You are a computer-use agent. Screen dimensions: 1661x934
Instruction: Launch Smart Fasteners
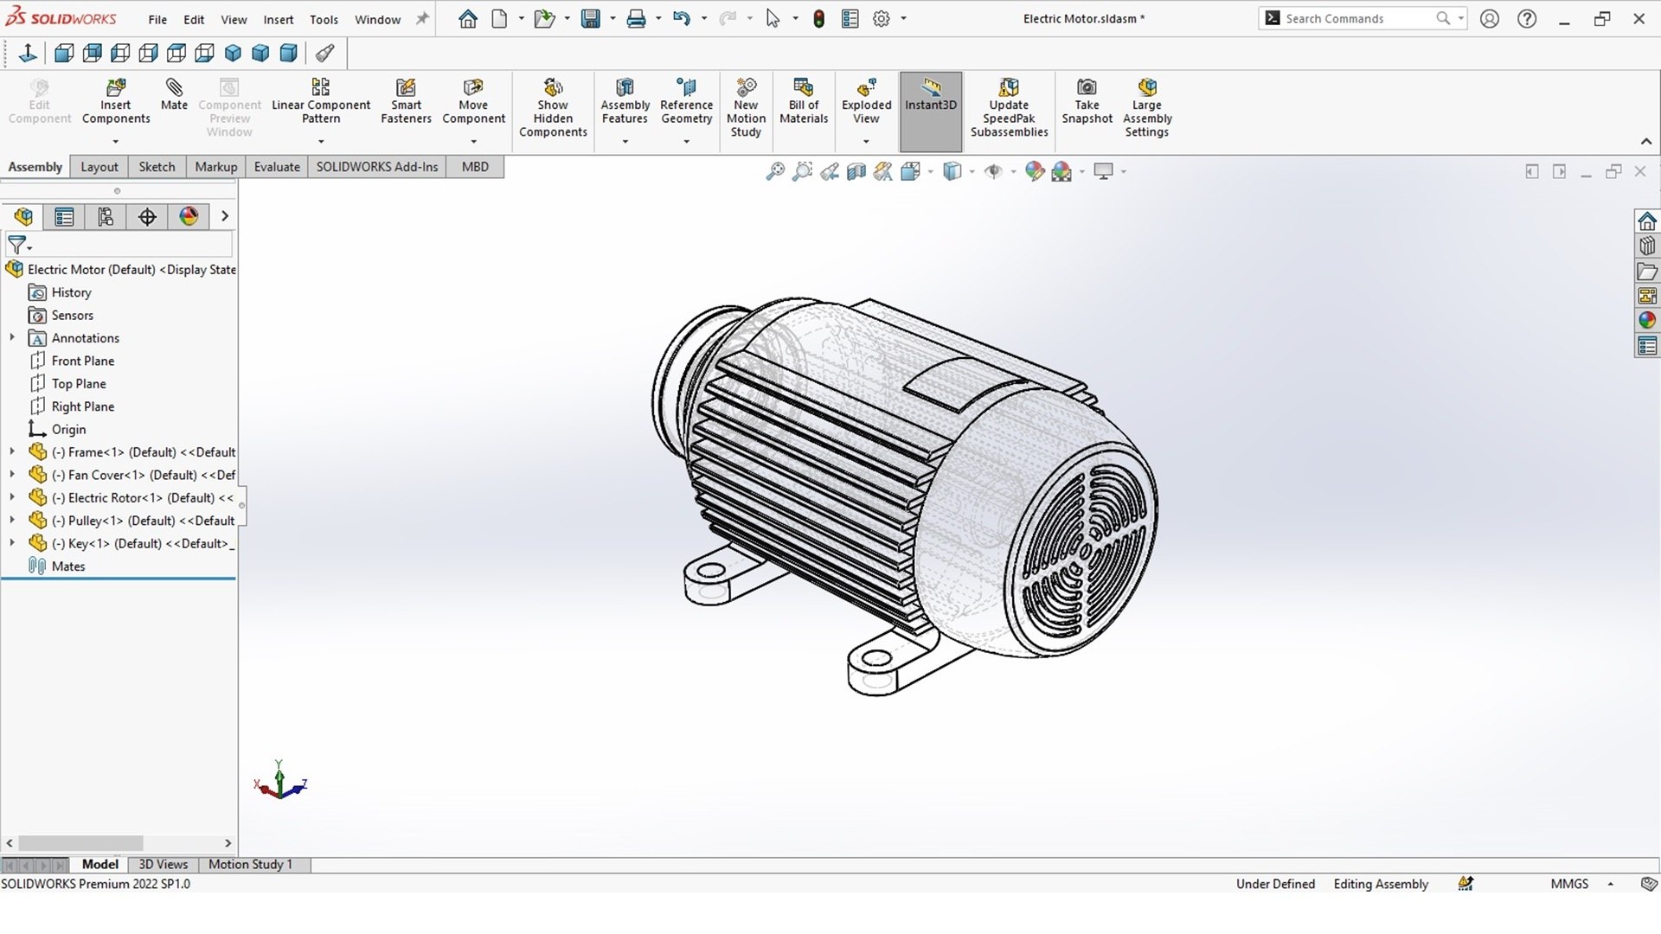pos(406,101)
